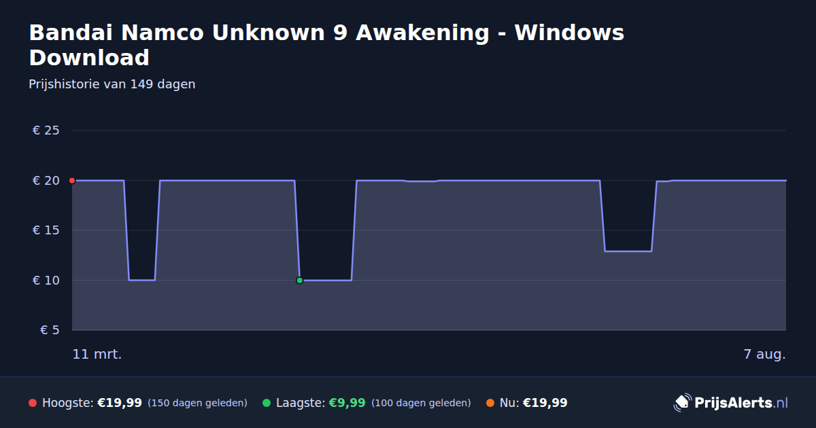Select the green lowest price marker on chart
The image size is (816, 428).
coord(299,280)
